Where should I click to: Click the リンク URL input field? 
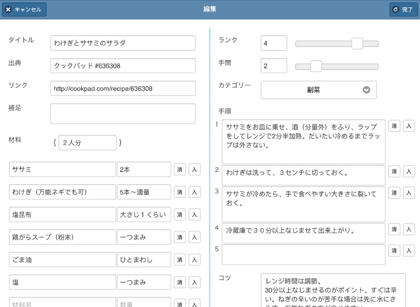123,89
